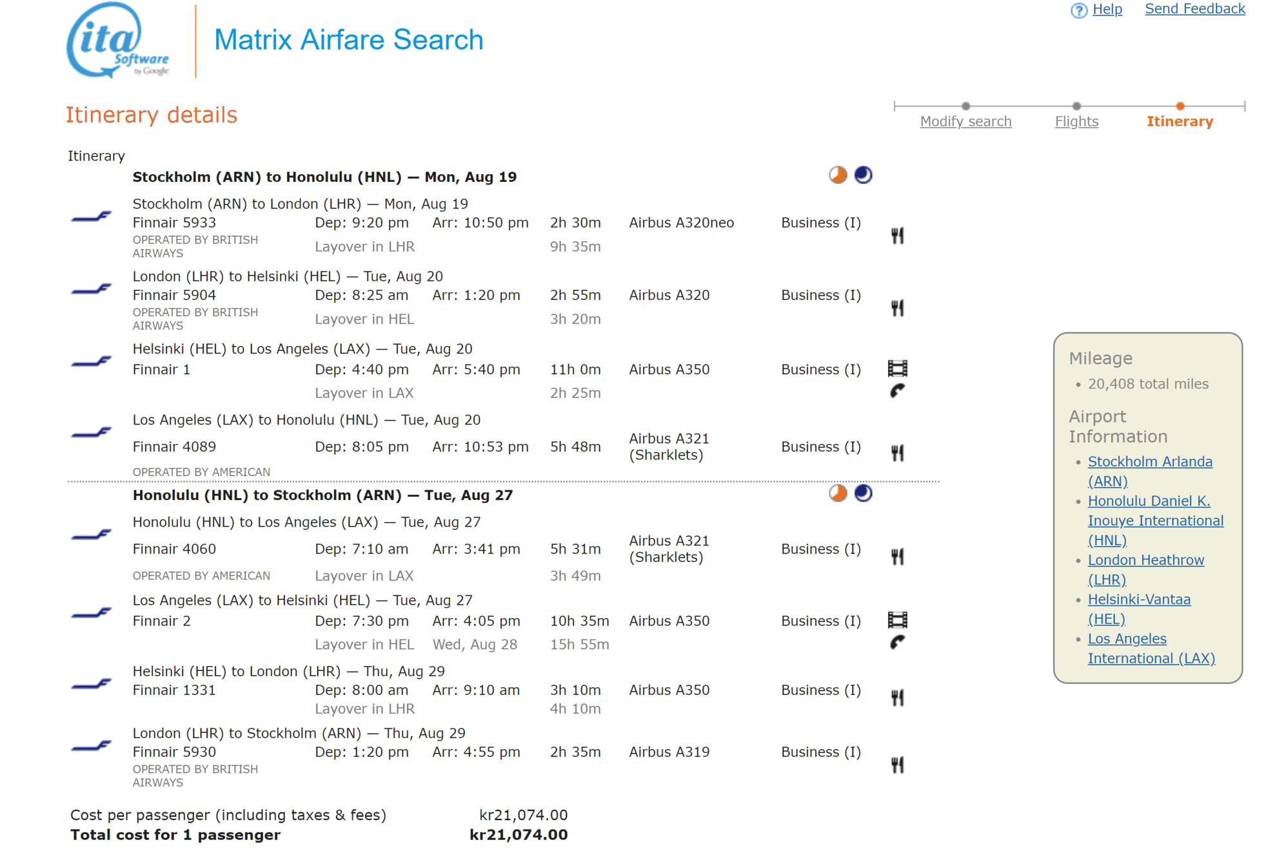Click the orange day icon for the return trip

click(837, 494)
